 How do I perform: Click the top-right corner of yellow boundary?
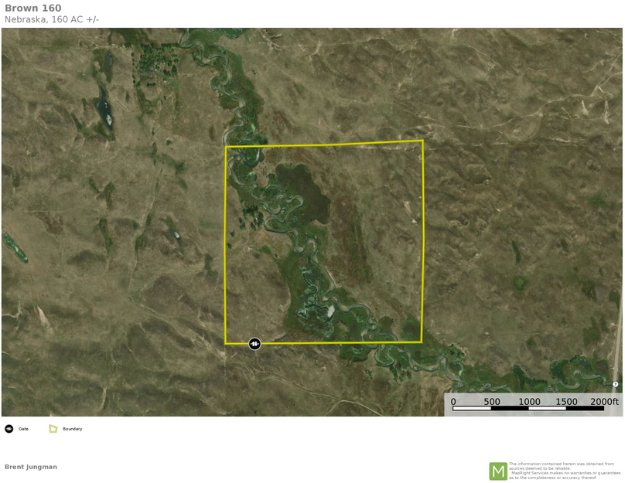coord(422,141)
